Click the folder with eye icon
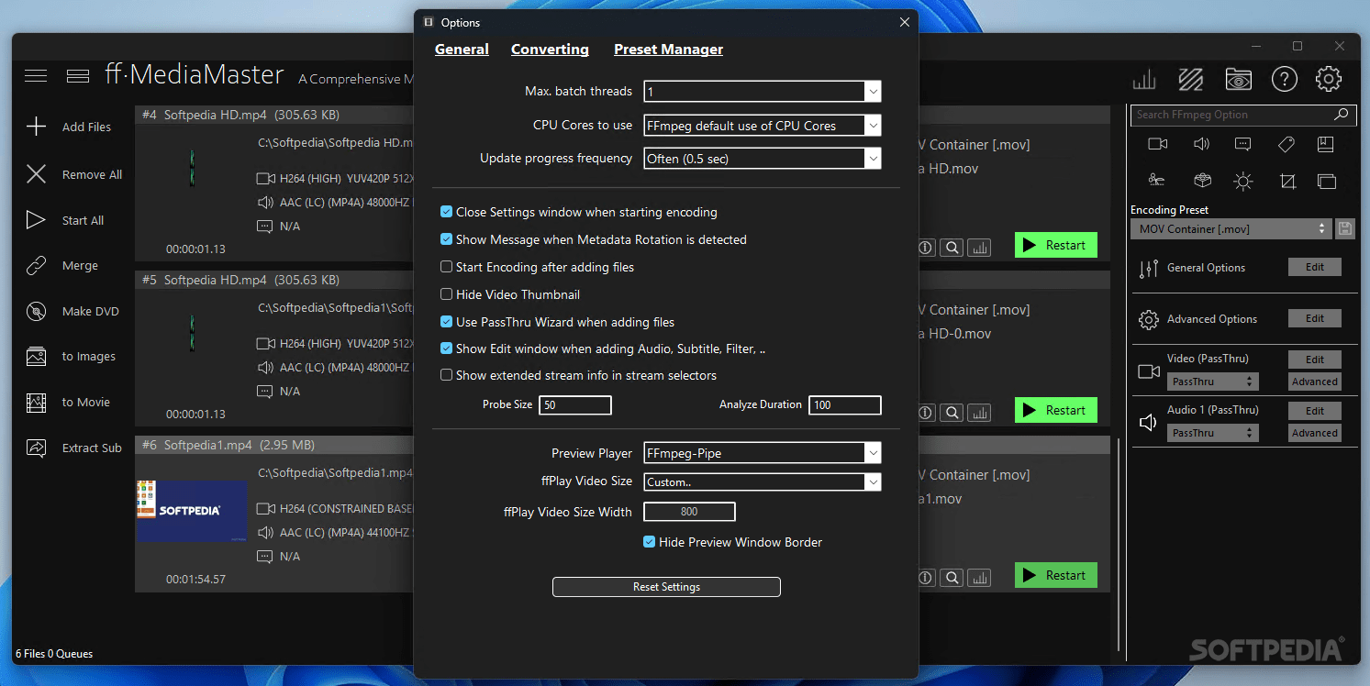The height and width of the screenshot is (686, 1370). click(x=1238, y=80)
